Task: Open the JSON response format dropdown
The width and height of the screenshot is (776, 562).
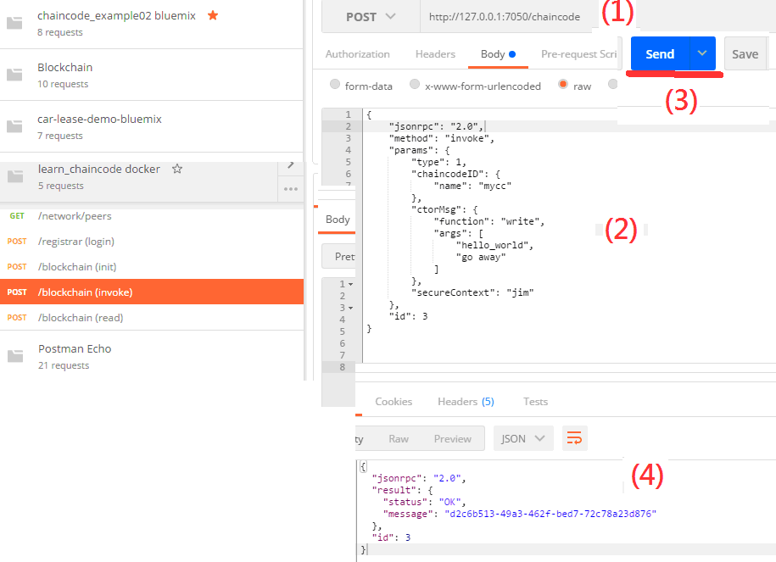Action: click(x=523, y=438)
